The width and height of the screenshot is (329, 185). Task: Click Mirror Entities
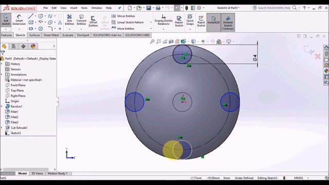tap(123, 16)
